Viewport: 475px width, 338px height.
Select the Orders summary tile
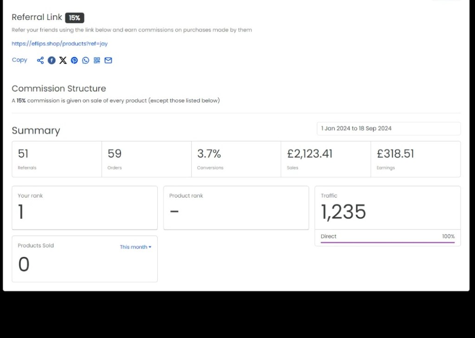pyautogui.click(x=146, y=159)
